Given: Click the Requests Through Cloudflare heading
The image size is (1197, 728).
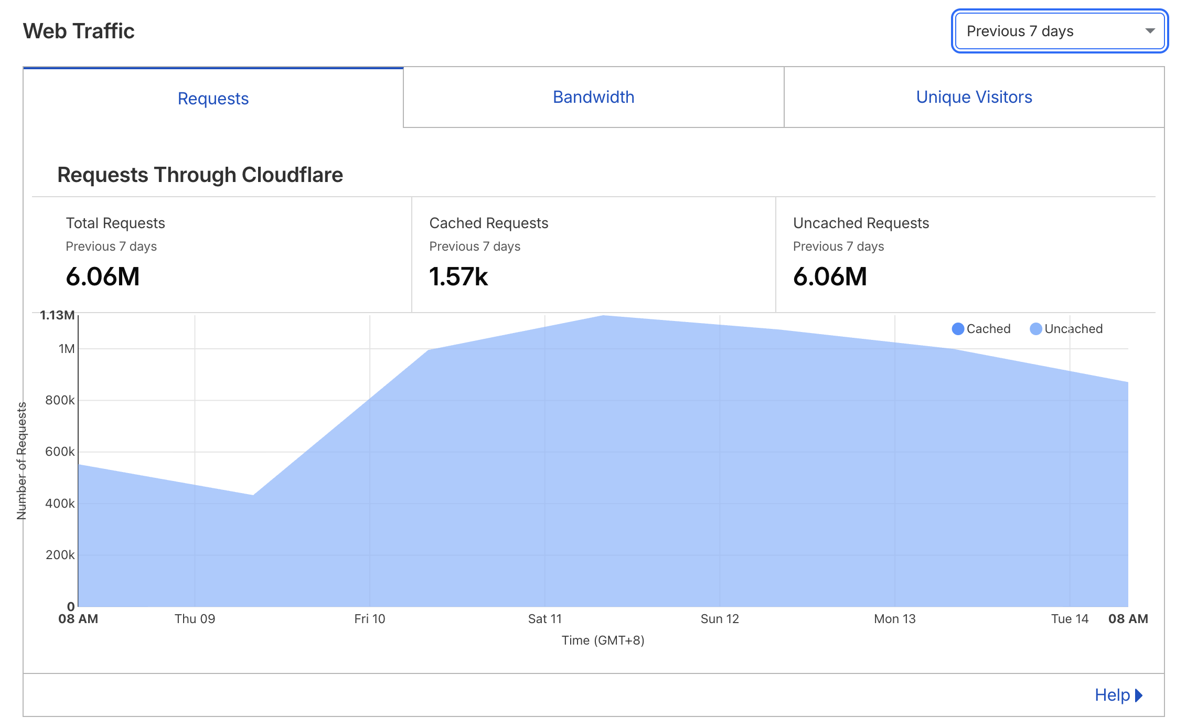Looking at the screenshot, I should pyautogui.click(x=200, y=175).
